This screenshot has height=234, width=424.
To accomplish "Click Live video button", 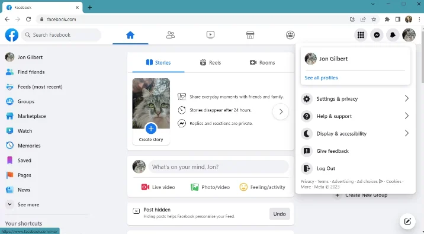I will tap(158, 187).
